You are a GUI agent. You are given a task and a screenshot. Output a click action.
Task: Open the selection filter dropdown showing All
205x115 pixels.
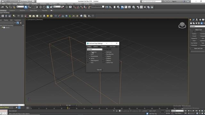(x=20, y=6)
